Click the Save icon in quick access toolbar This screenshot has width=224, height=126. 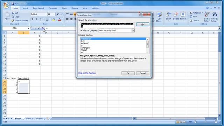tap(13, 3)
